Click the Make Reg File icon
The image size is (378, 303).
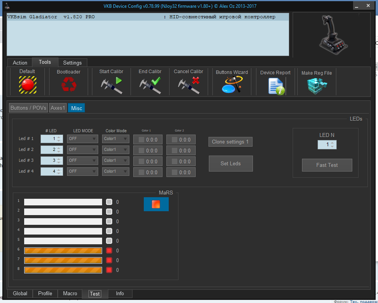[x=317, y=86]
